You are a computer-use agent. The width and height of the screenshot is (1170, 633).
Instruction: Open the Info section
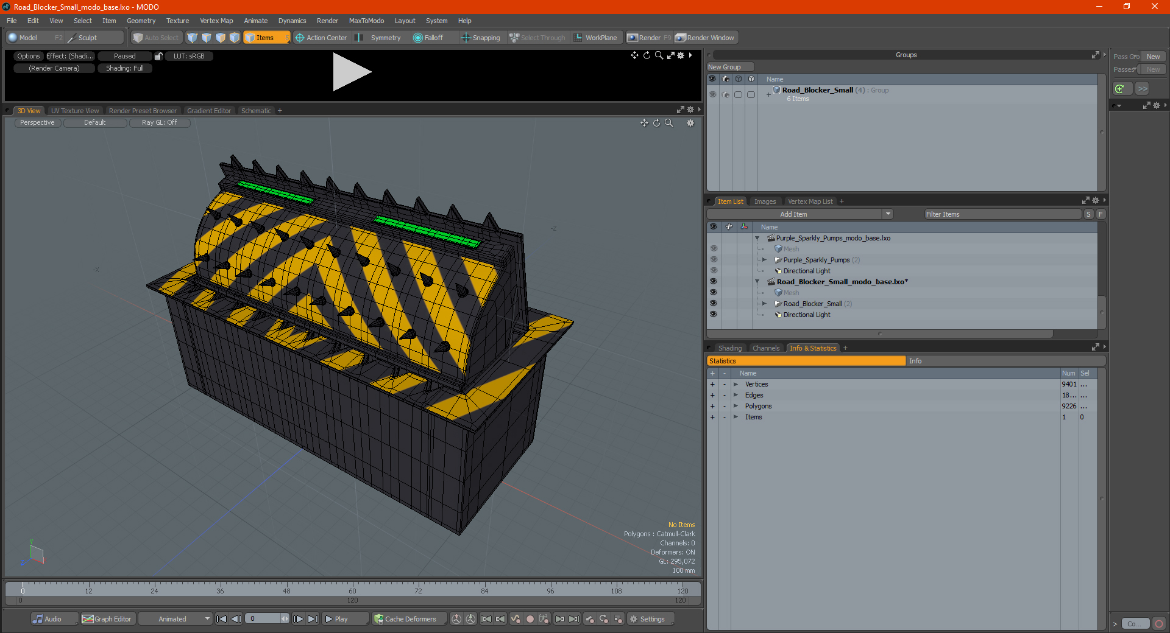1005,361
